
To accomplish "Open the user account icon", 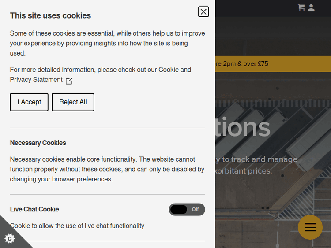I will [311, 7].
